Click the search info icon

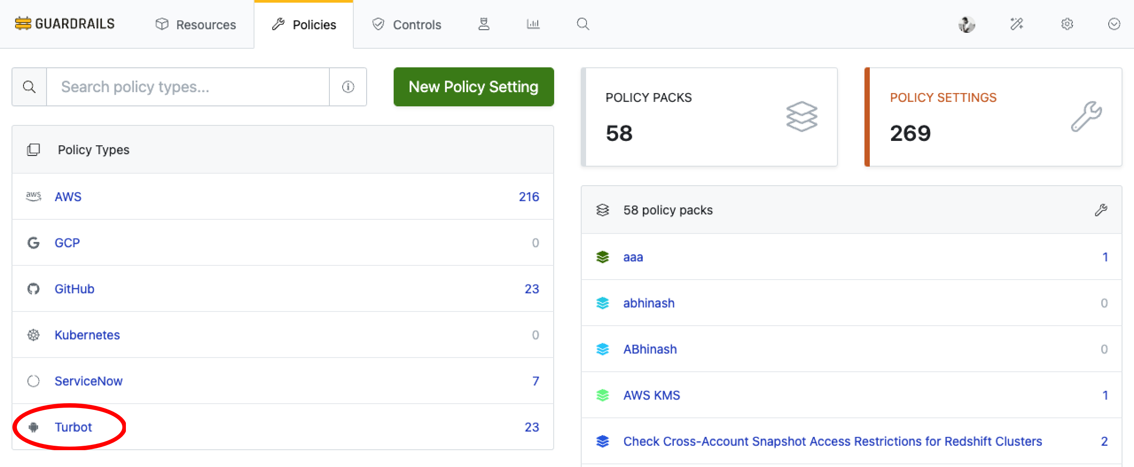348,87
